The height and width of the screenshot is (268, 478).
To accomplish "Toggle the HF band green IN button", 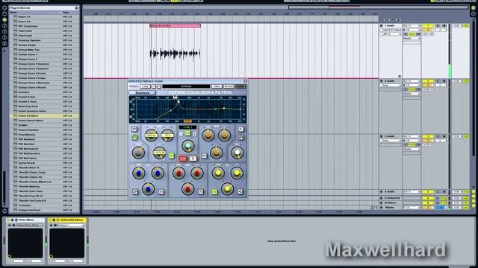I will coord(214,192).
